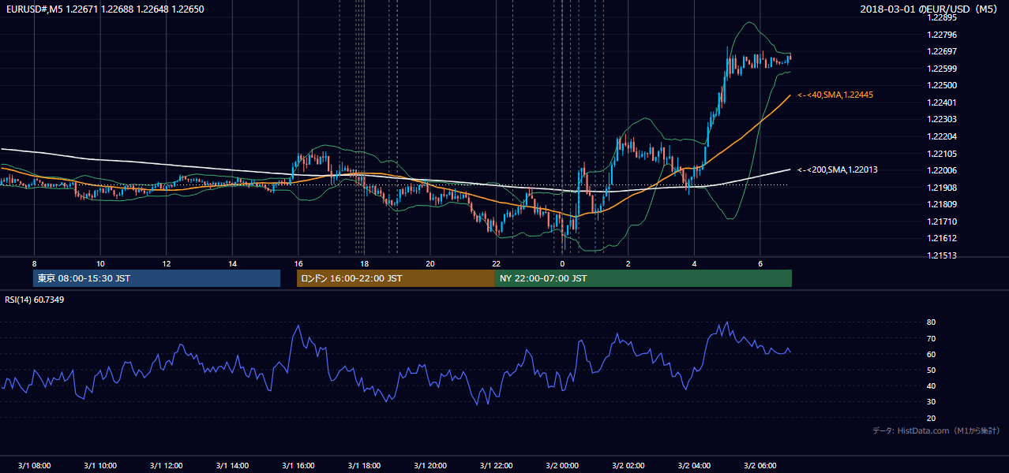
Task: Click the 1.22697 price axis value
Action: click(941, 51)
